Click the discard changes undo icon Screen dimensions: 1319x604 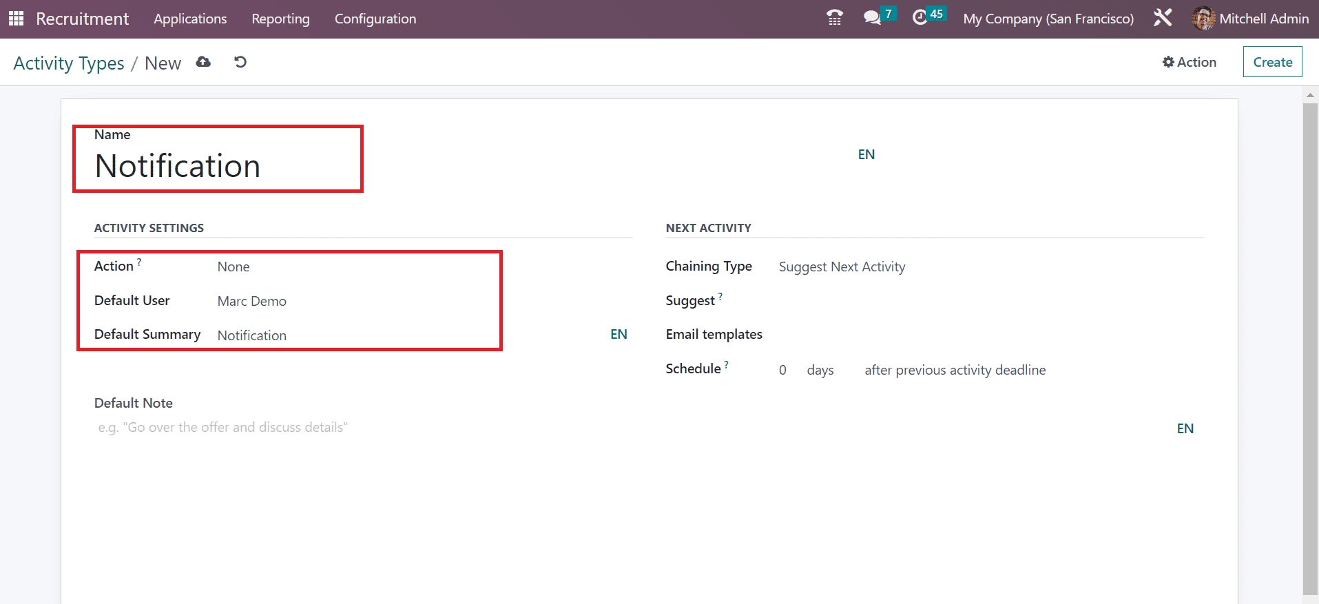coord(240,62)
